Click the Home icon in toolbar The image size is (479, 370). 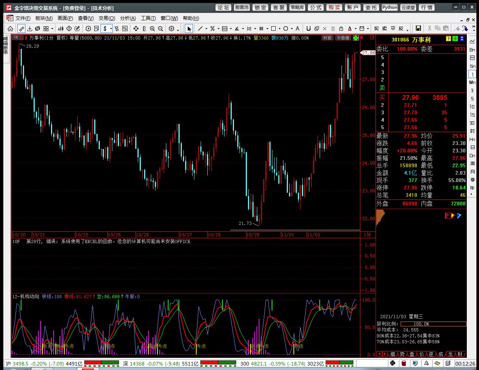click(10, 28)
